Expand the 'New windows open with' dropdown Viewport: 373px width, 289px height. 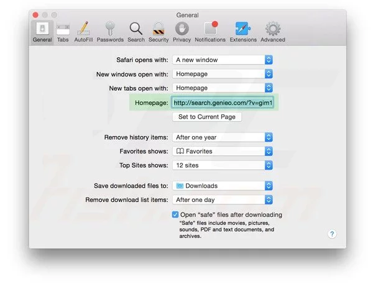pos(223,74)
